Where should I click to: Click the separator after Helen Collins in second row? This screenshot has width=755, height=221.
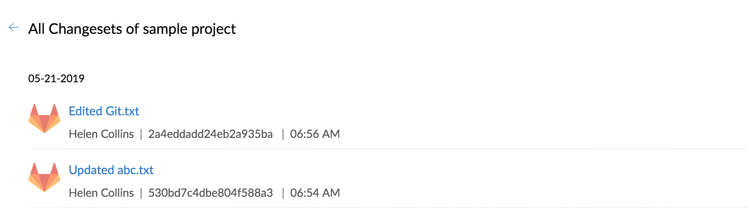(141, 193)
